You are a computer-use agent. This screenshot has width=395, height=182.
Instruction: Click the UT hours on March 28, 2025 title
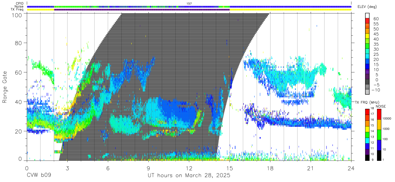(189, 176)
